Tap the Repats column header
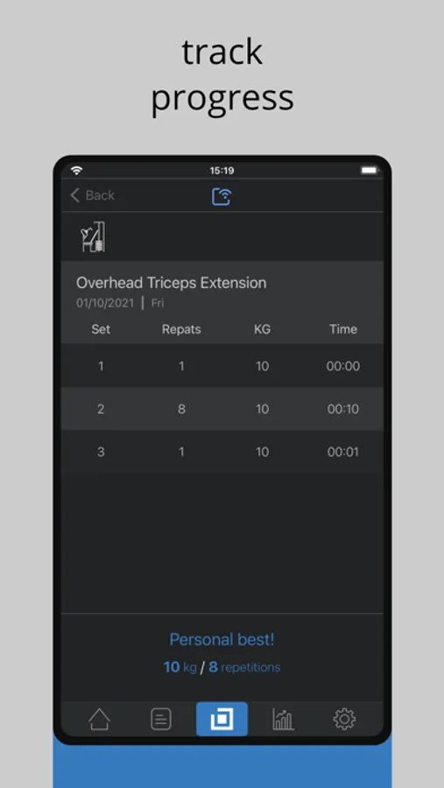 (x=181, y=329)
